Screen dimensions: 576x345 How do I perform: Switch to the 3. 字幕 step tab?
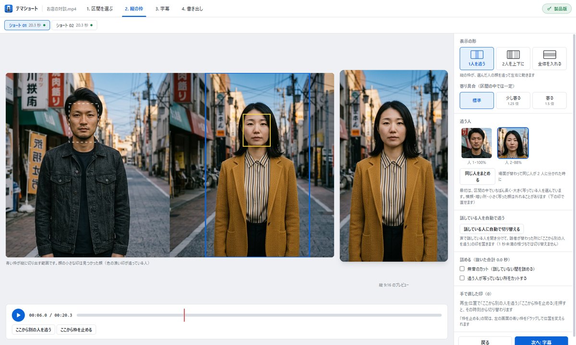[163, 9]
